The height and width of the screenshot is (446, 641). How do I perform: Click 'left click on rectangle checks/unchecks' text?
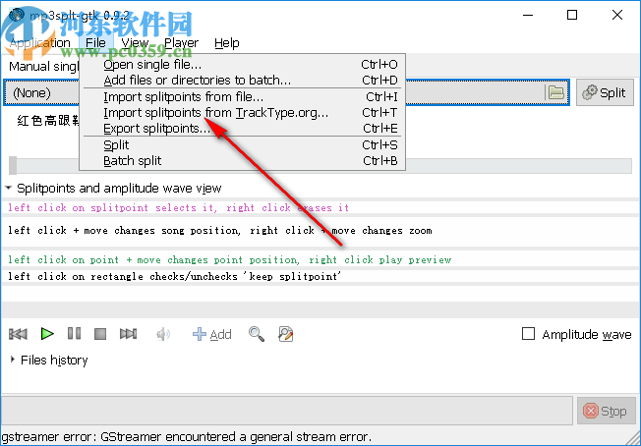click(x=175, y=276)
